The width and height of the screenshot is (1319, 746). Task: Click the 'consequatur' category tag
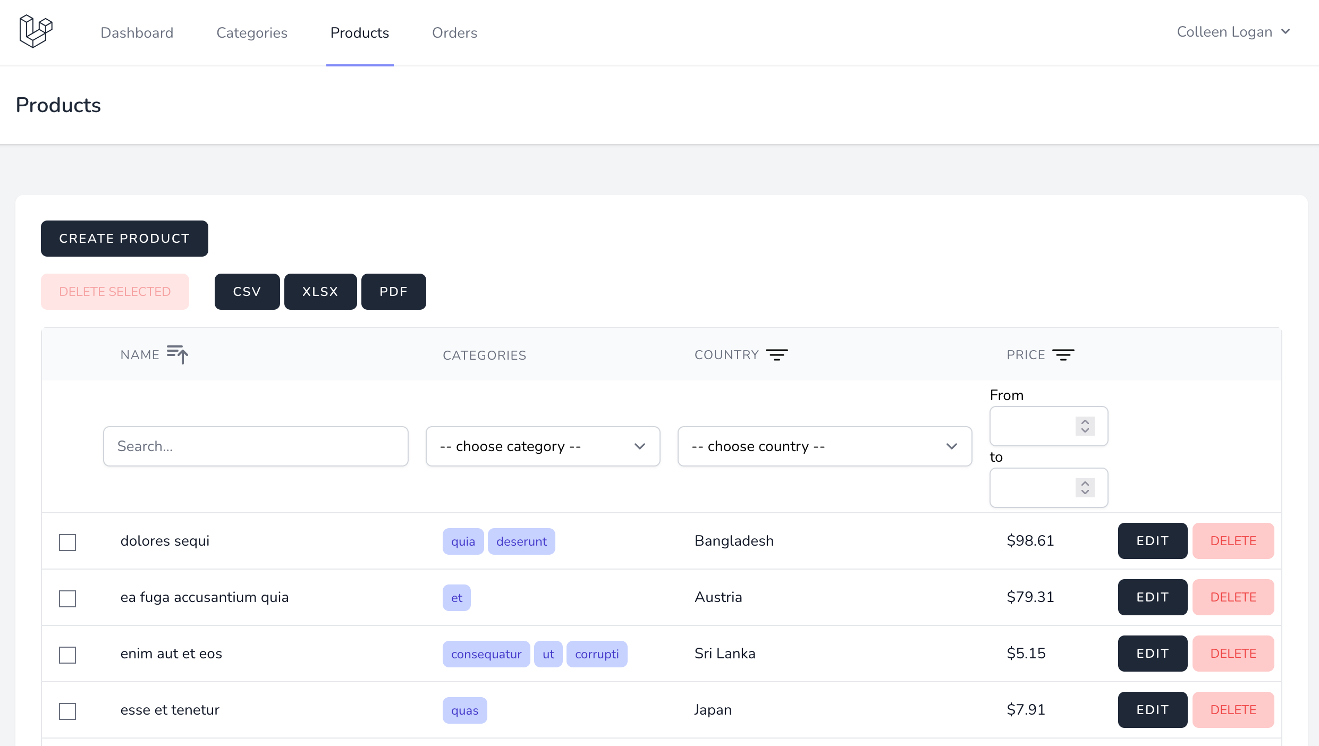(486, 654)
